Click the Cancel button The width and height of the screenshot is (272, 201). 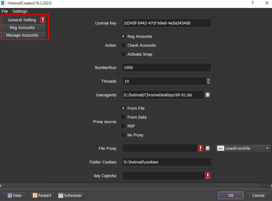(x=258, y=195)
